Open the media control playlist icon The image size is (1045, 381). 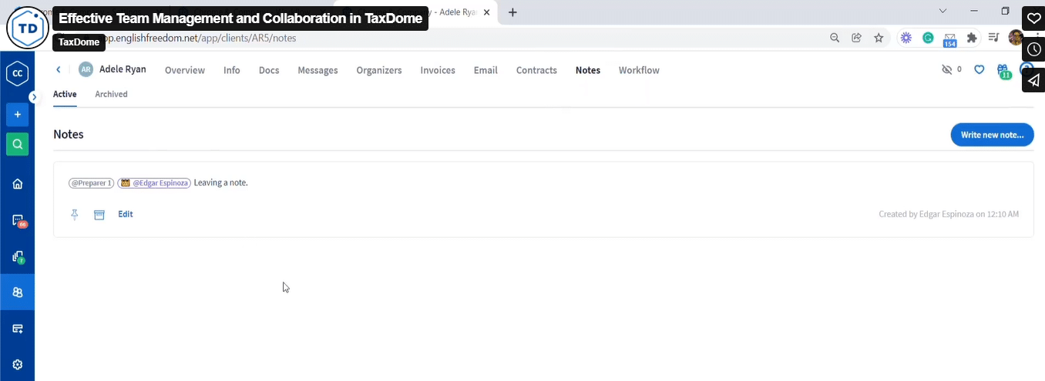pos(994,38)
